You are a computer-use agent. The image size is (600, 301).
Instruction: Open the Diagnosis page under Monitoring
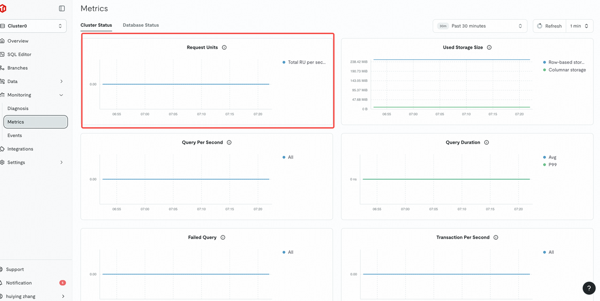click(18, 108)
